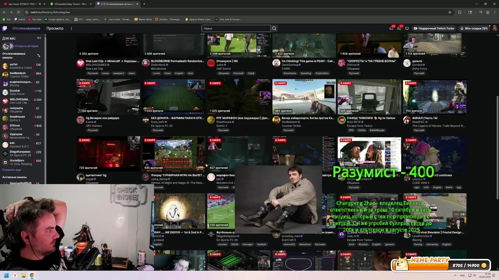This screenshot has width=499, height=280.
Task: Open DedBaldesh channel in sidebar
Action: (22, 75)
